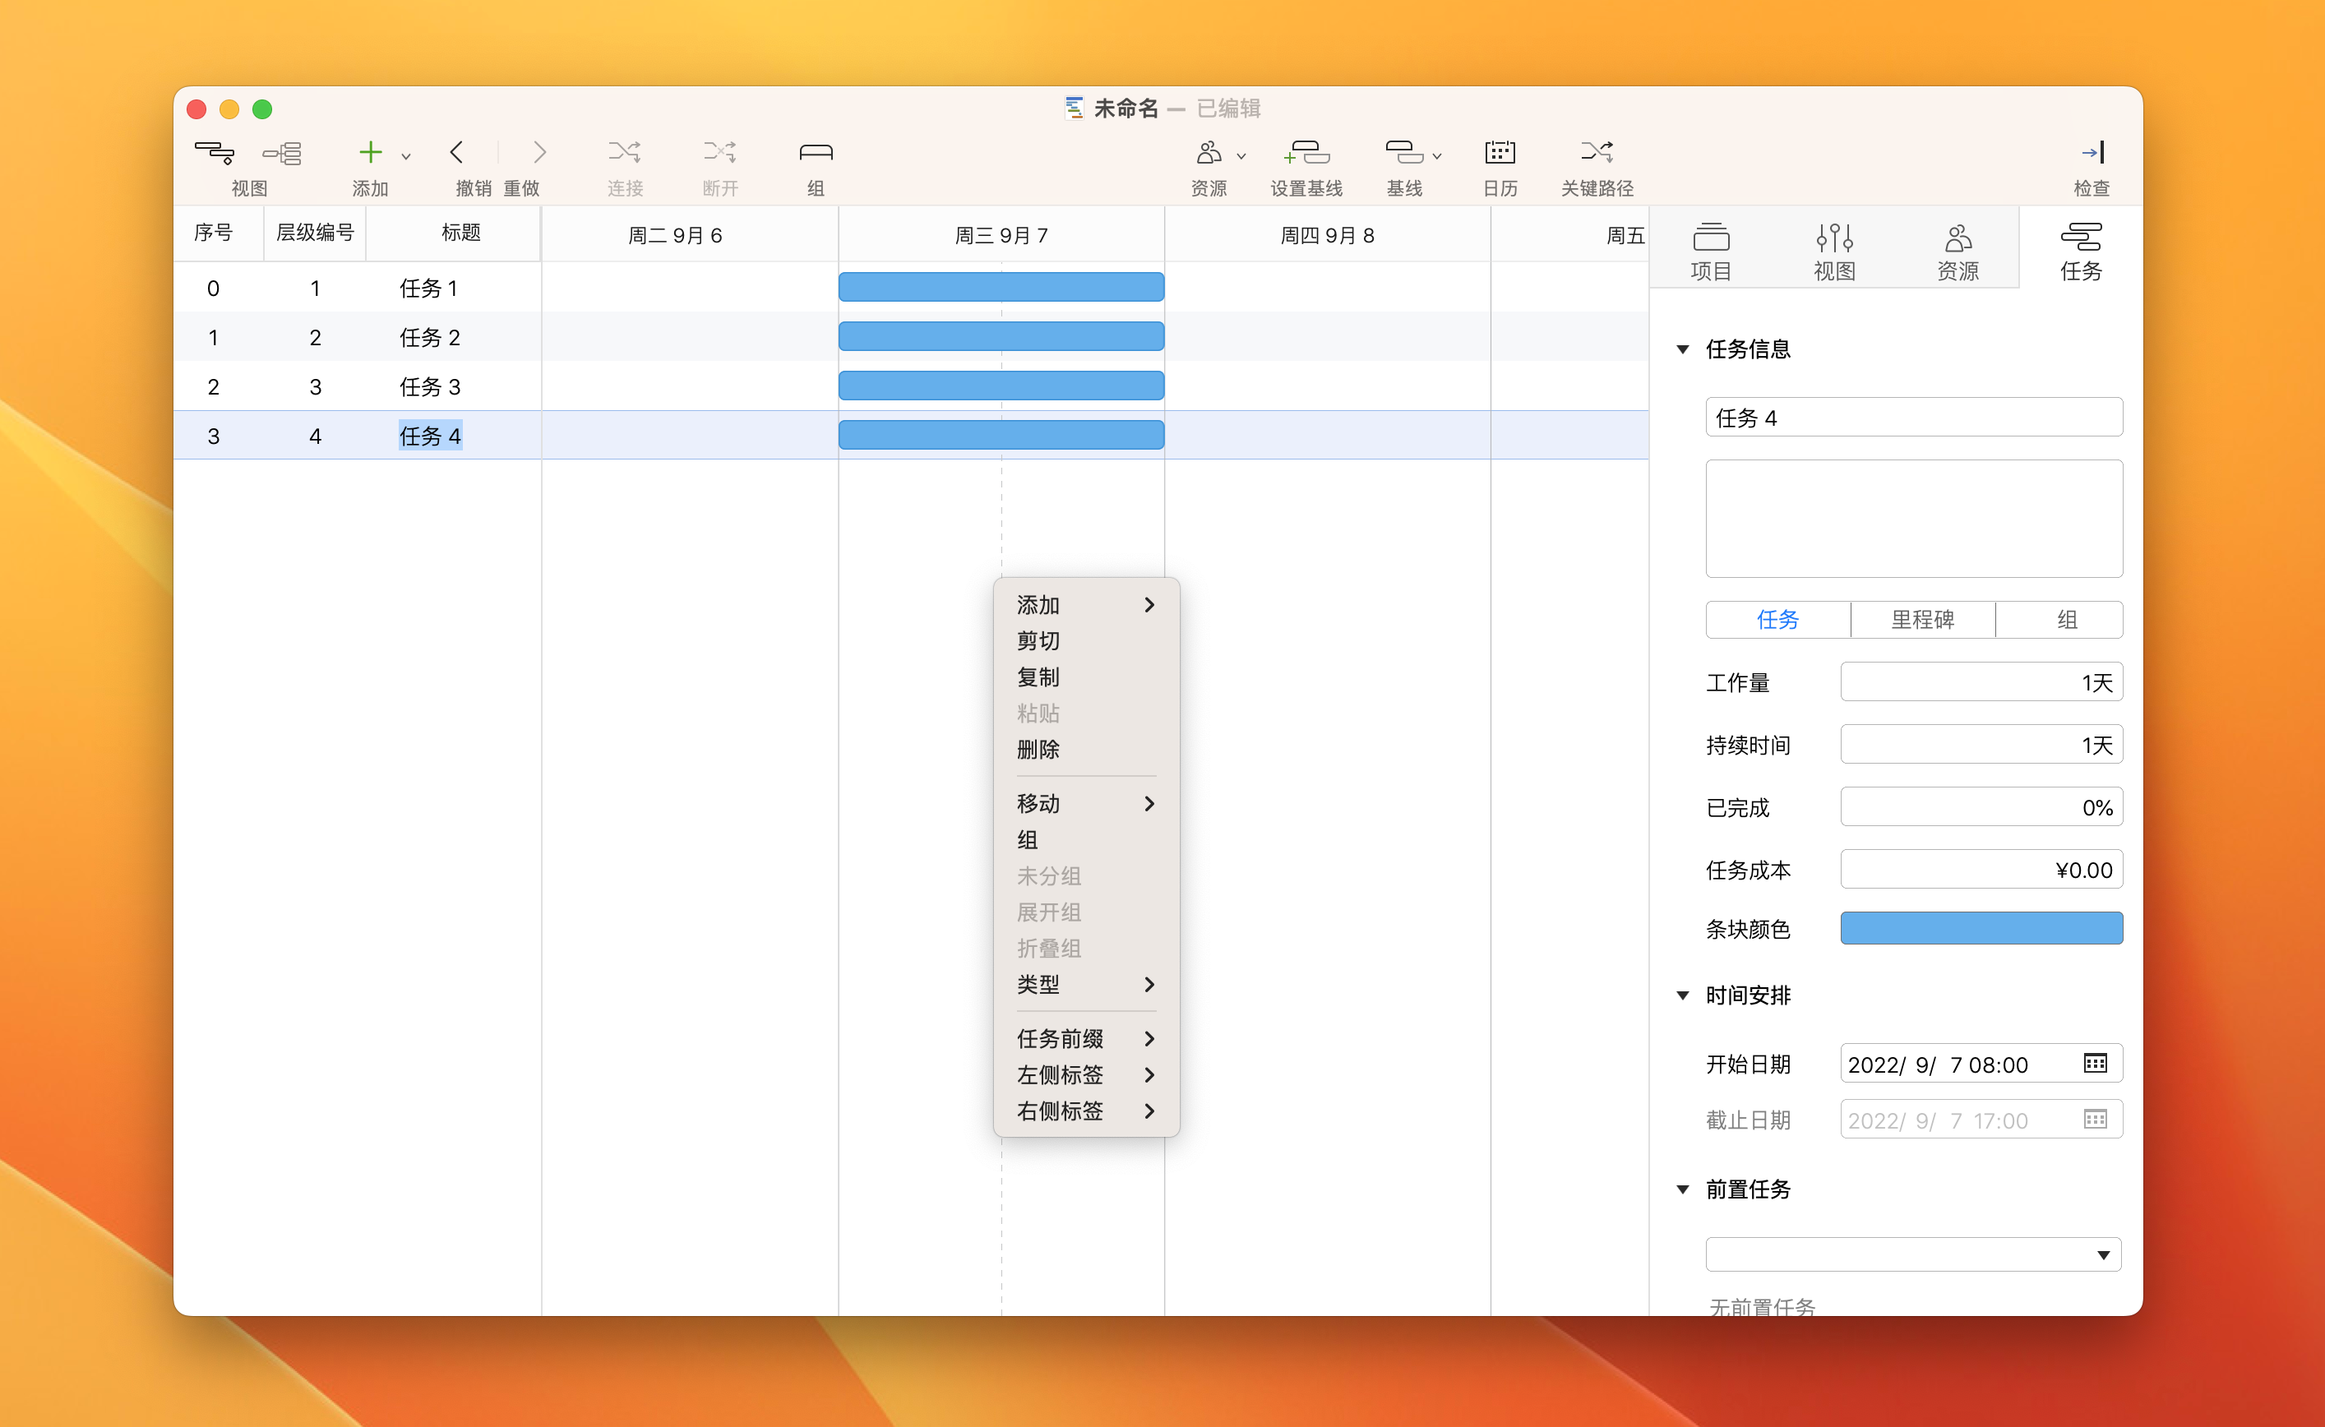
Task: Open the 日历 (Calendar) tool
Action: (x=1500, y=165)
